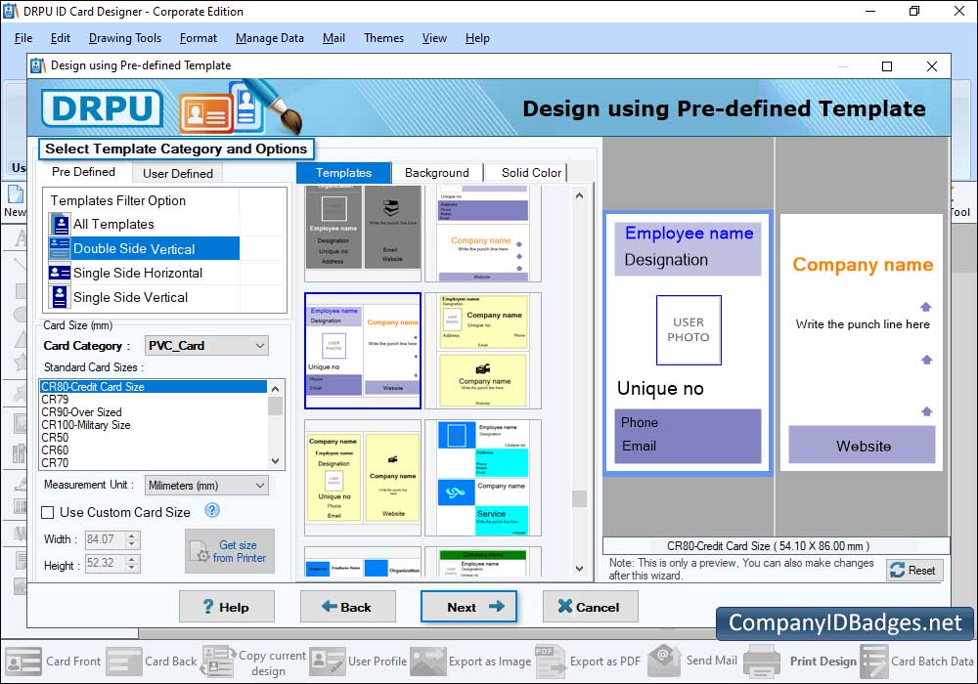Select CR60 in card sizes list

[154, 450]
